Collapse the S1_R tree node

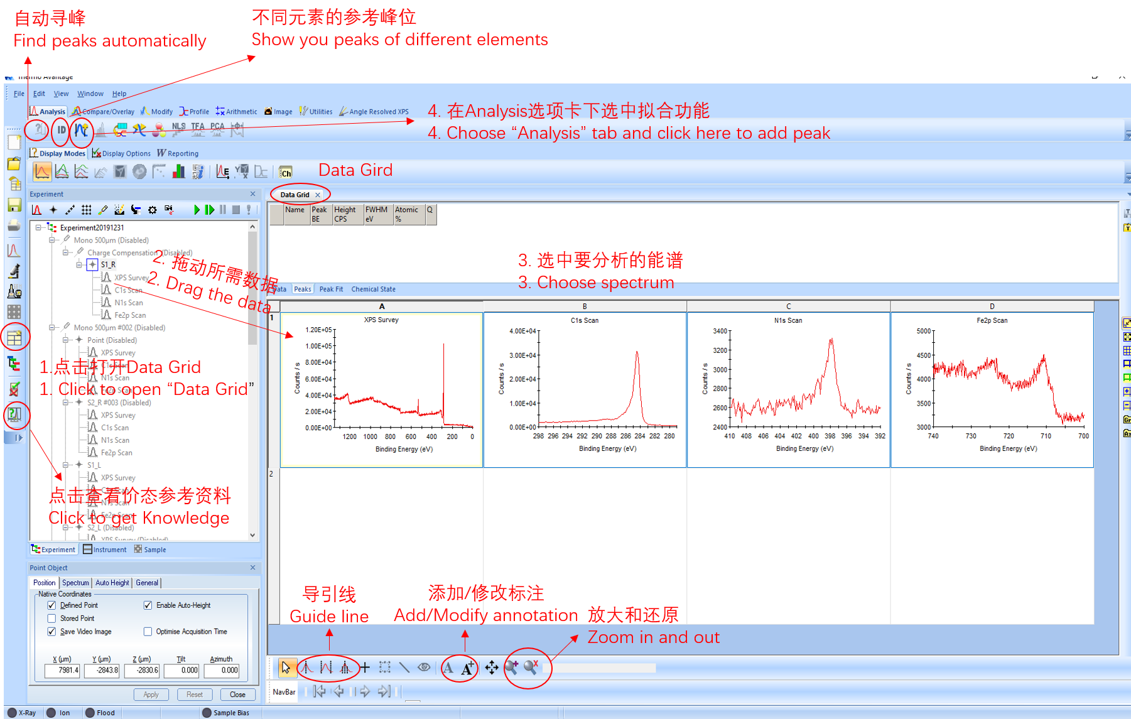[79, 265]
